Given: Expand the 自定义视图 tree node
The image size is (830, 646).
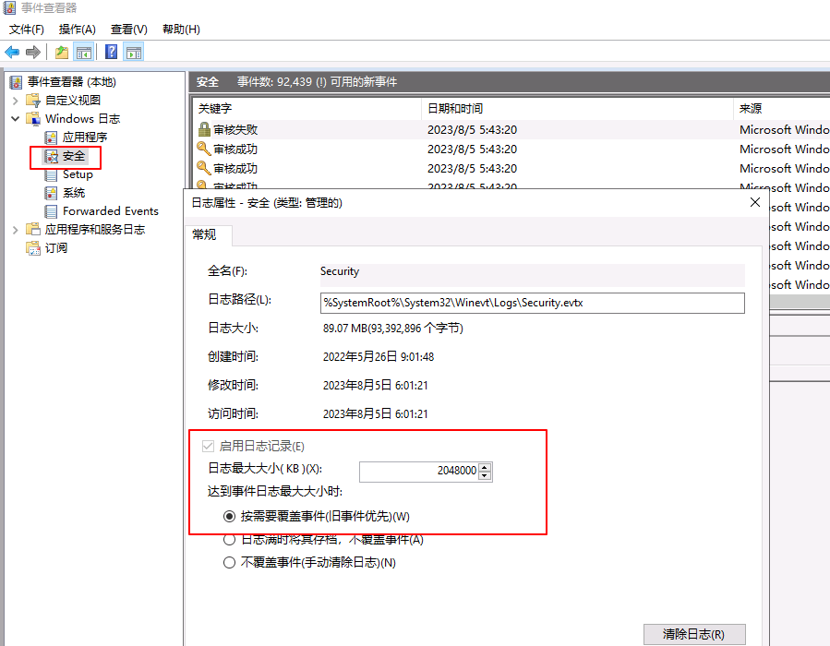Looking at the screenshot, I should 16,101.
